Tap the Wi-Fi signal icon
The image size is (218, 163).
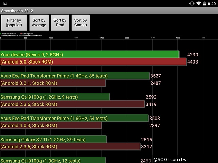[199, 3]
